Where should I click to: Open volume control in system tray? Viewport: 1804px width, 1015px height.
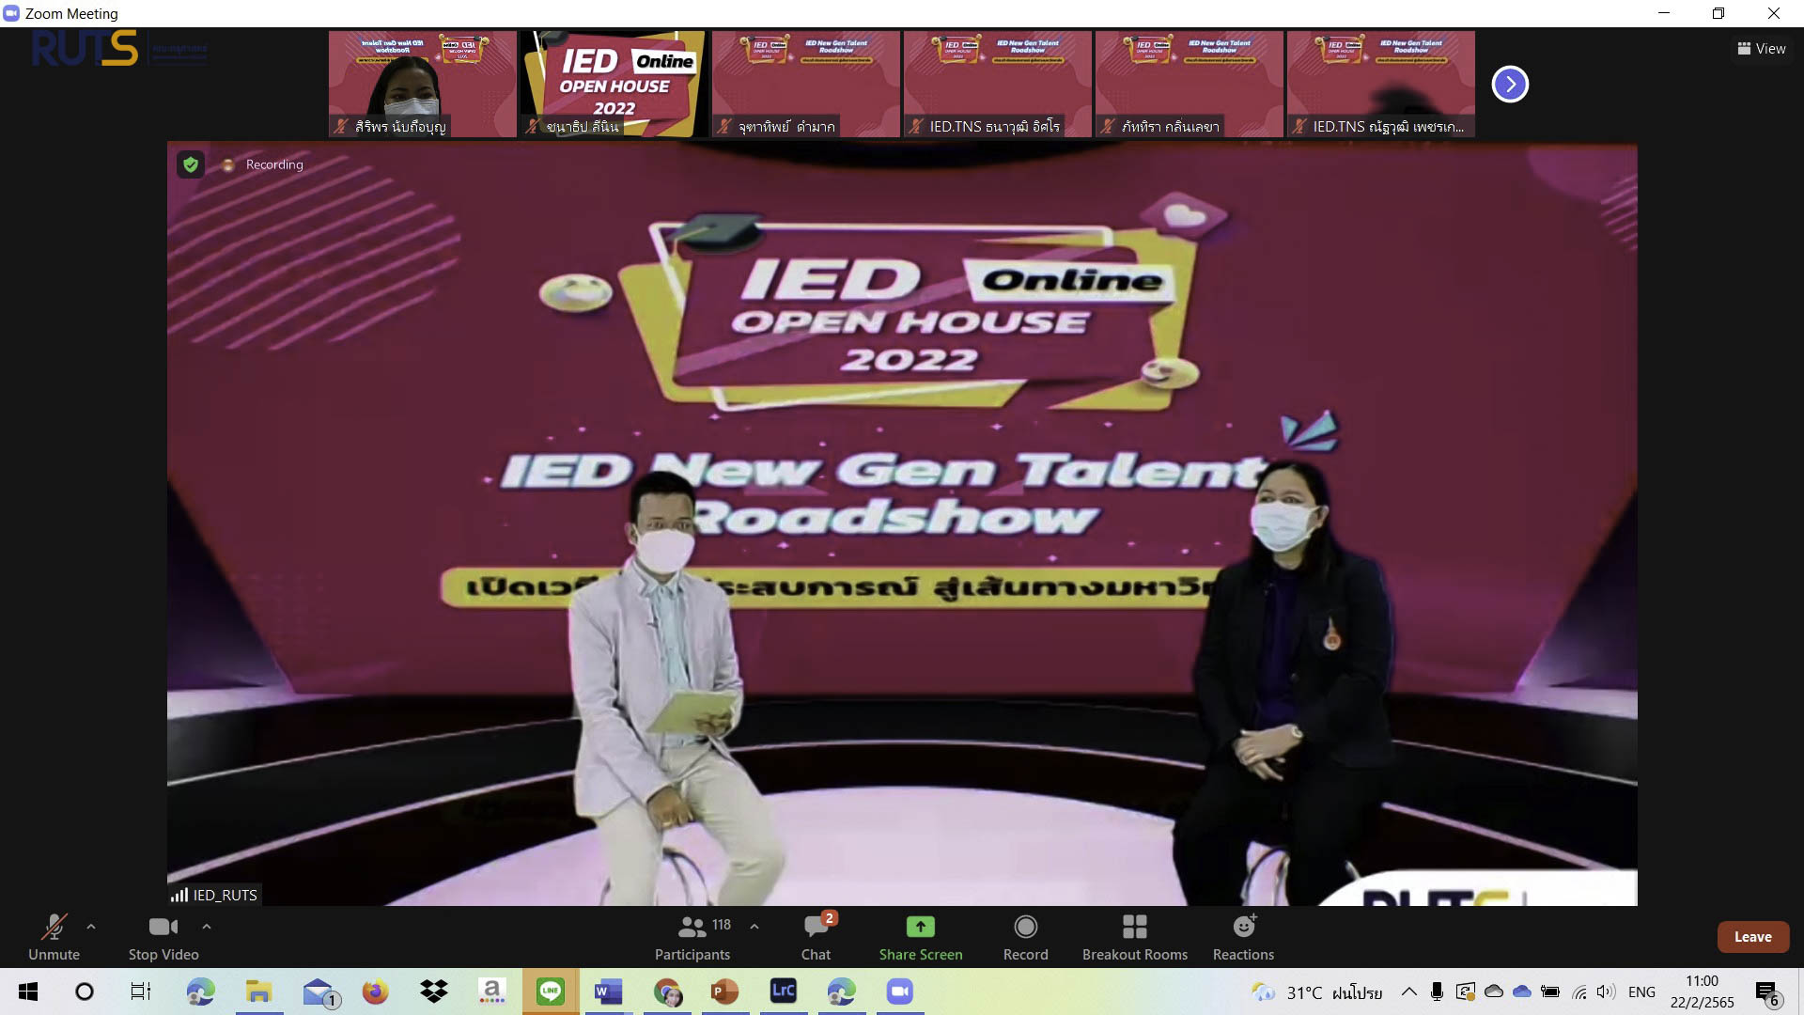pyautogui.click(x=1606, y=992)
